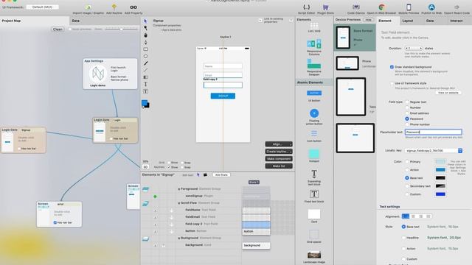This screenshot has width=472, height=265.
Task: Click the Add Keyline toolbar icon
Action: coord(114,7)
